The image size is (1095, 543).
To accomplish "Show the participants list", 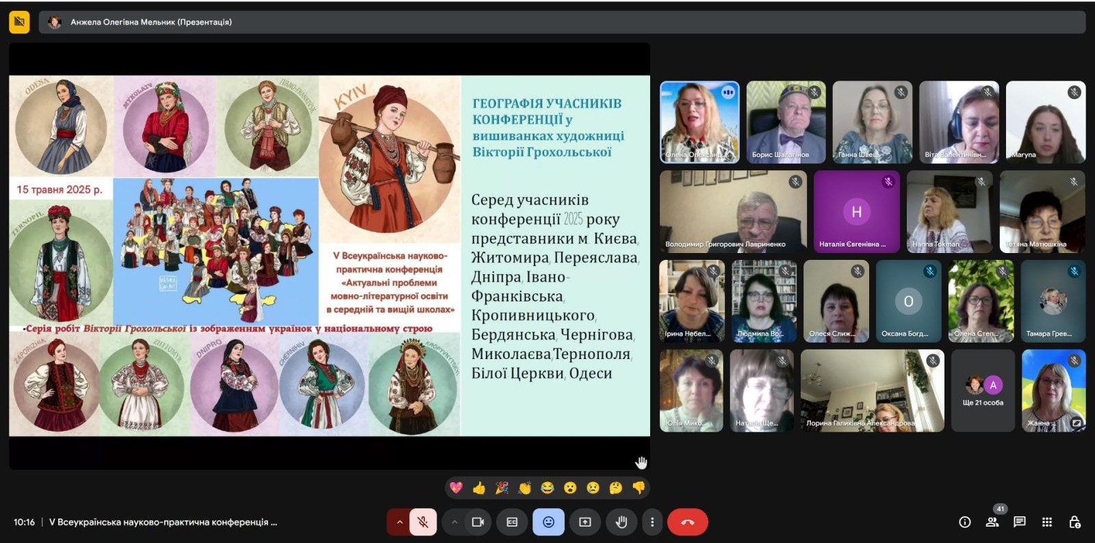I will (x=992, y=522).
